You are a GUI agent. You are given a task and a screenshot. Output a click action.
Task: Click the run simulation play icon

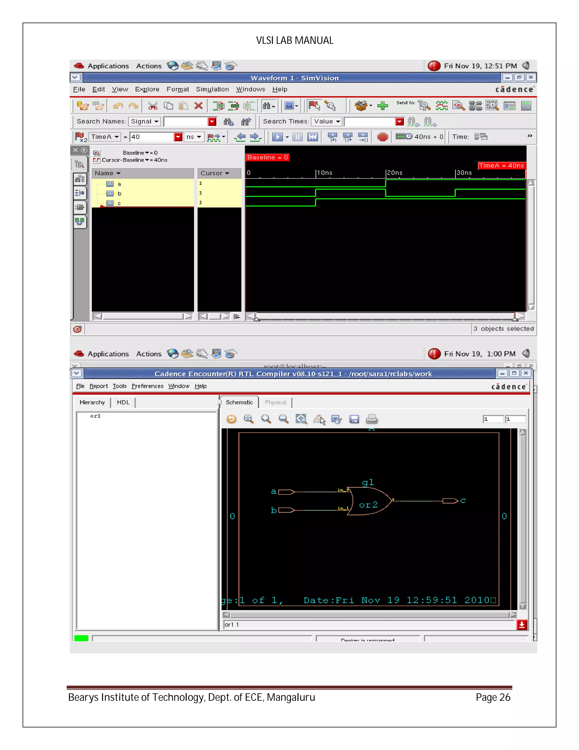pyautogui.click(x=278, y=137)
